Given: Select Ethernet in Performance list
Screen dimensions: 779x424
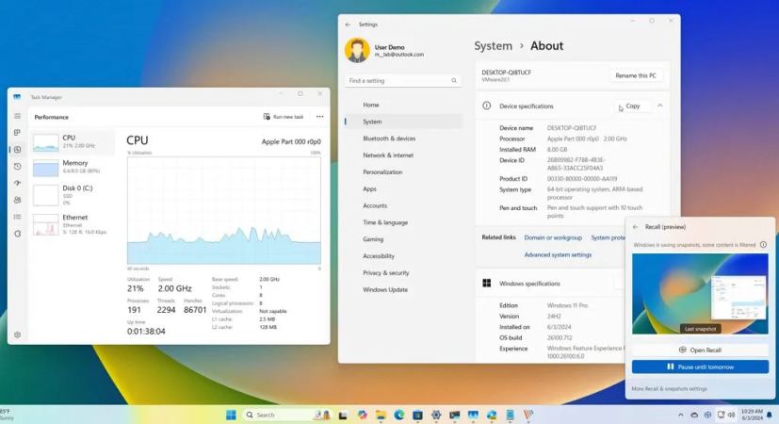Looking at the screenshot, I should pyautogui.click(x=73, y=224).
